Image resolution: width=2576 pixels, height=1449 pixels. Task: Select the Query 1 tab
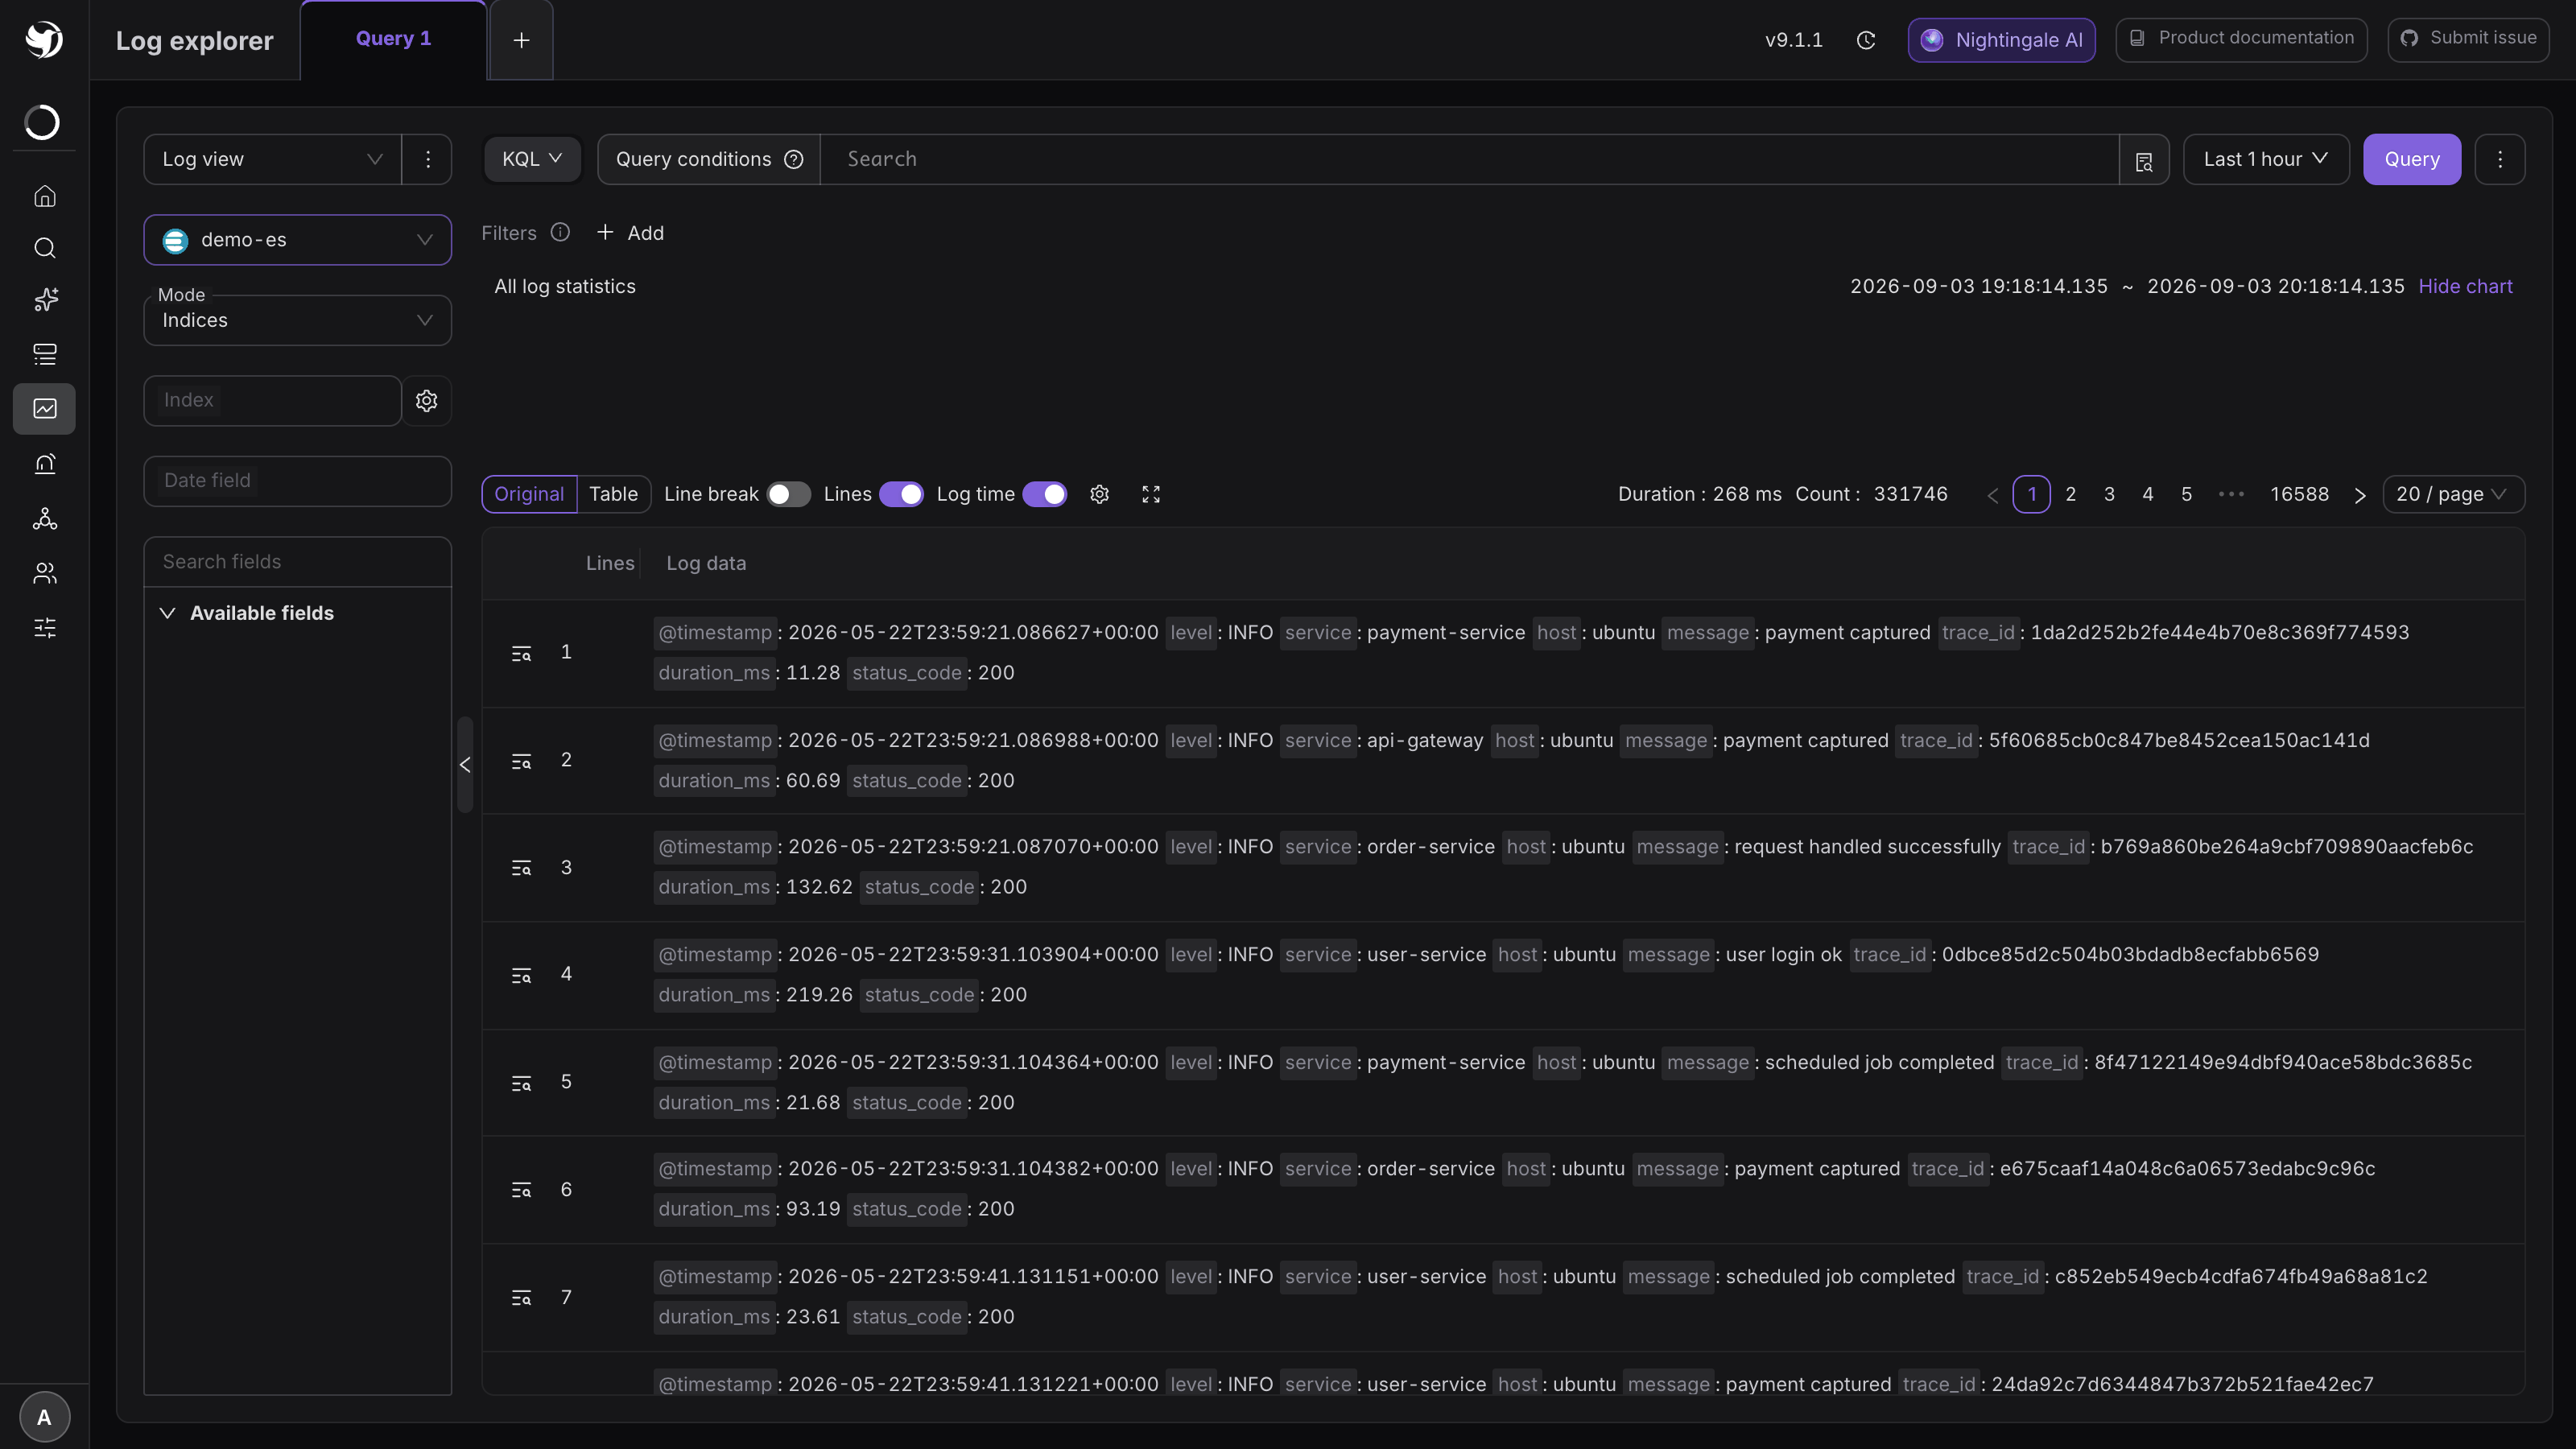(x=393, y=39)
